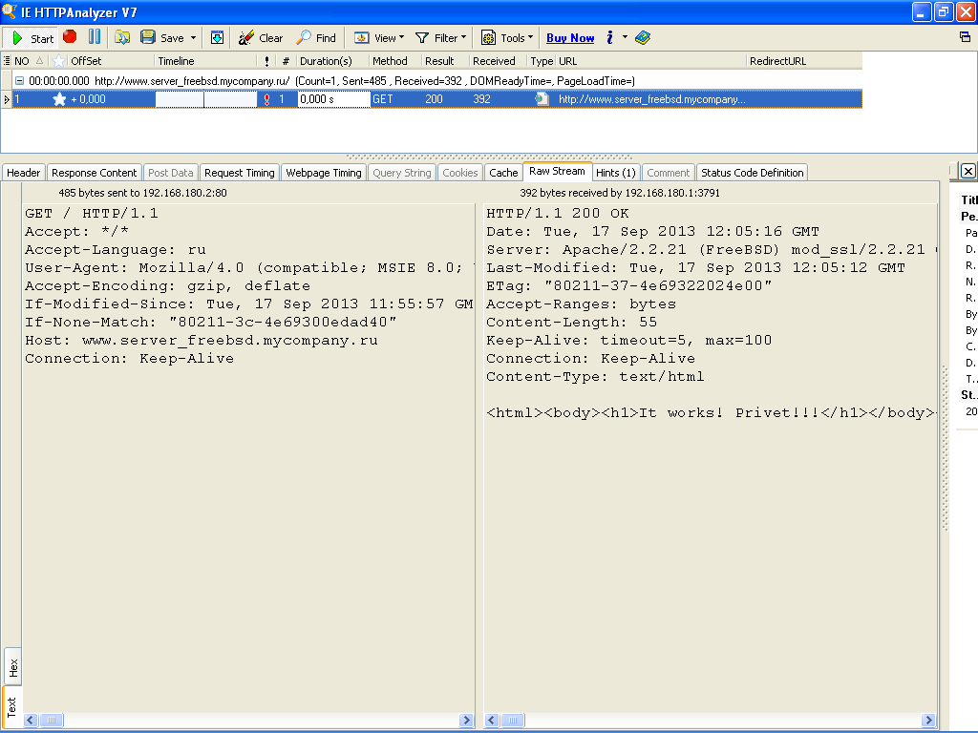
Task: Click left arrow of request pane scrollbar
Action: 31,720
